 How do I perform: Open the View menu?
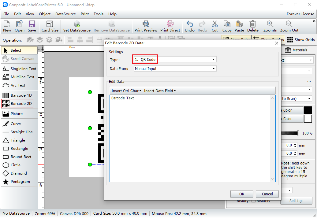30,14
